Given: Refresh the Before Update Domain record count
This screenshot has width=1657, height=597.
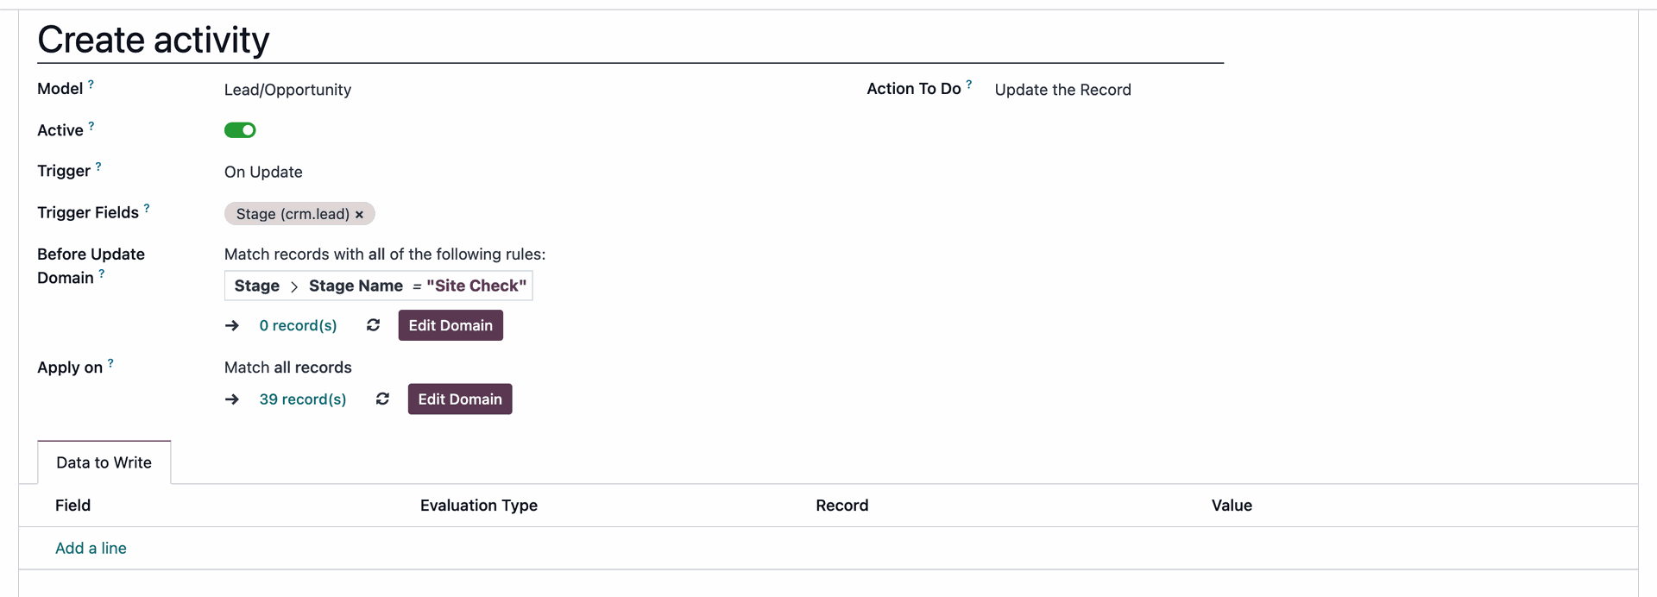Looking at the screenshot, I should tap(373, 325).
